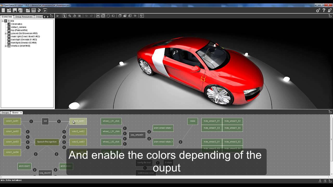This screenshot has height=187, width=333.
Task: Select the scale object tool
Action: tap(80, 16)
